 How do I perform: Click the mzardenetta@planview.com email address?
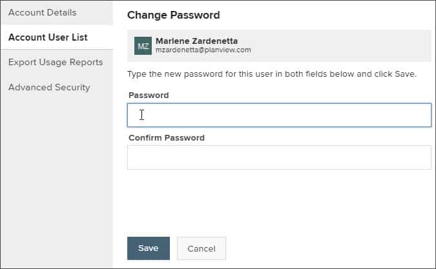[x=203, y=50]
